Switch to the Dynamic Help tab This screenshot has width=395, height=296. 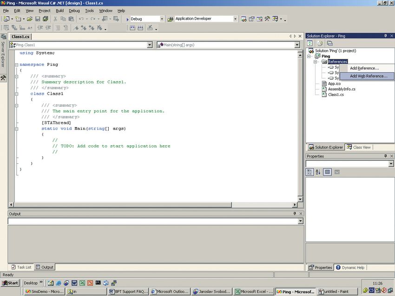[x=350, y=268]
